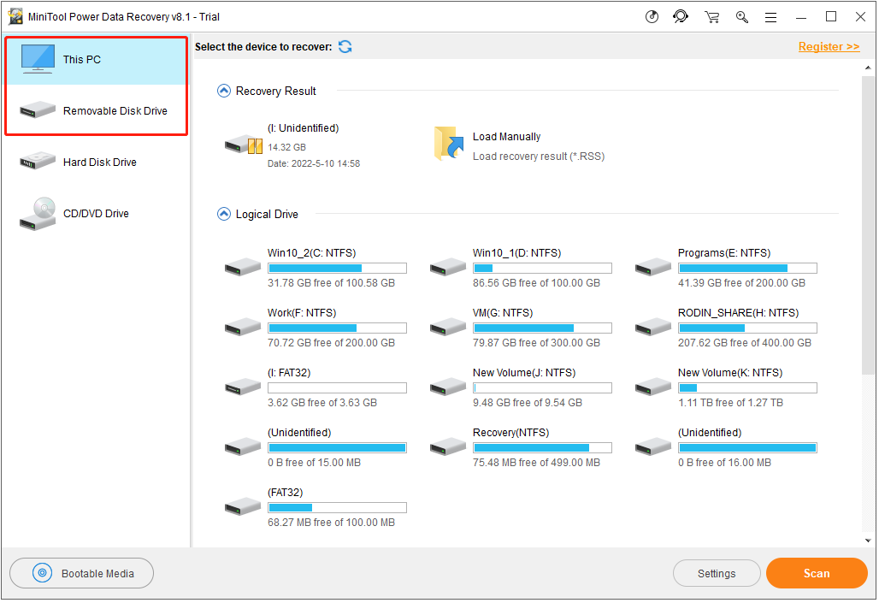Image resolution: width=879 pixels, height=603 pixels.
Task: Click the text '9.48 GB free of 9.54 GB'
Action: coord(528,404)
